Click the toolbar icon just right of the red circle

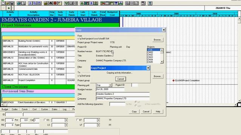59,3
